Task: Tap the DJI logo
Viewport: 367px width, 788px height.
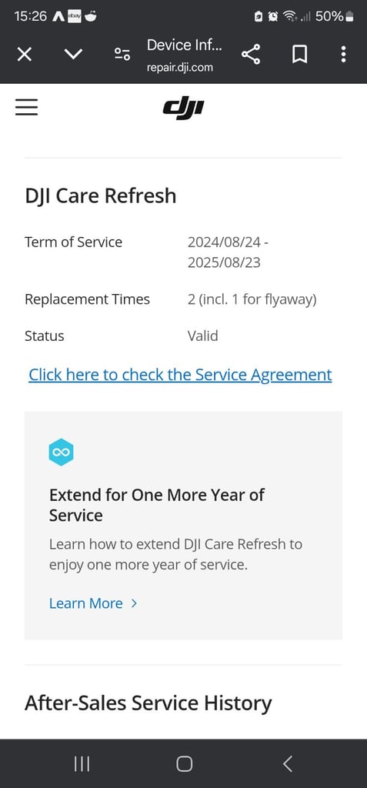Action: (183, 108)
